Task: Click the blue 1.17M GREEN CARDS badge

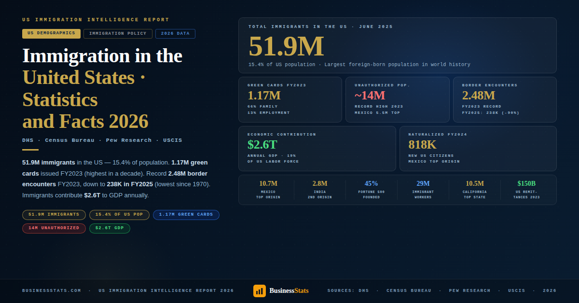Action: [186, 215]
